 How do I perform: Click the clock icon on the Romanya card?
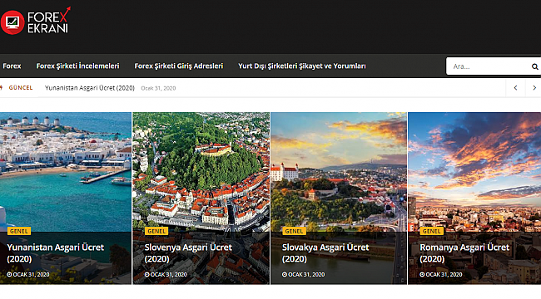point(422,275)
